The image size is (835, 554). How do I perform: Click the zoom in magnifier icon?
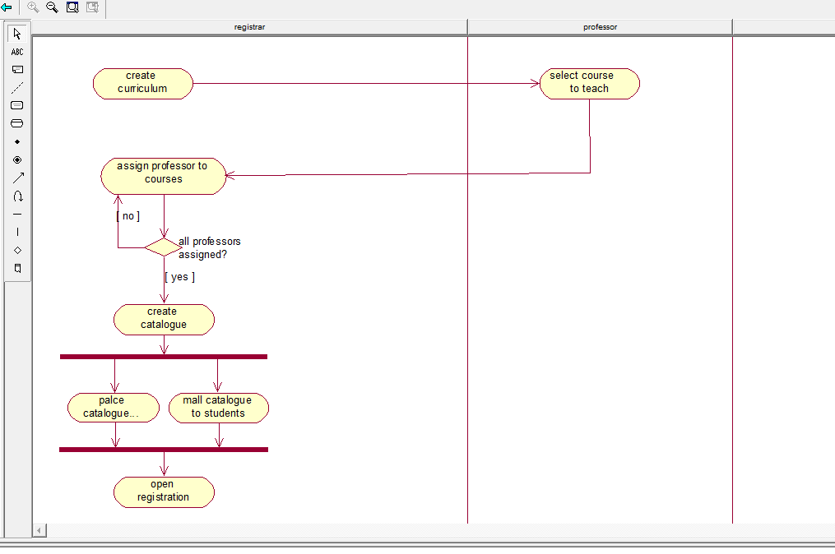pyautogui.click(x=33, y=7)
